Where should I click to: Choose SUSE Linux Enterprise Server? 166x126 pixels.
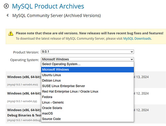(x=87, y=86)
